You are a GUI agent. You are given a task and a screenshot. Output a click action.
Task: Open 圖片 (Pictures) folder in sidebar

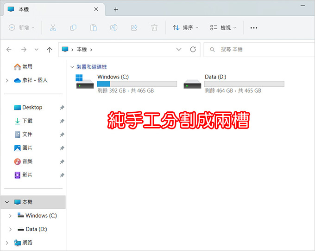tap(23, 148)
